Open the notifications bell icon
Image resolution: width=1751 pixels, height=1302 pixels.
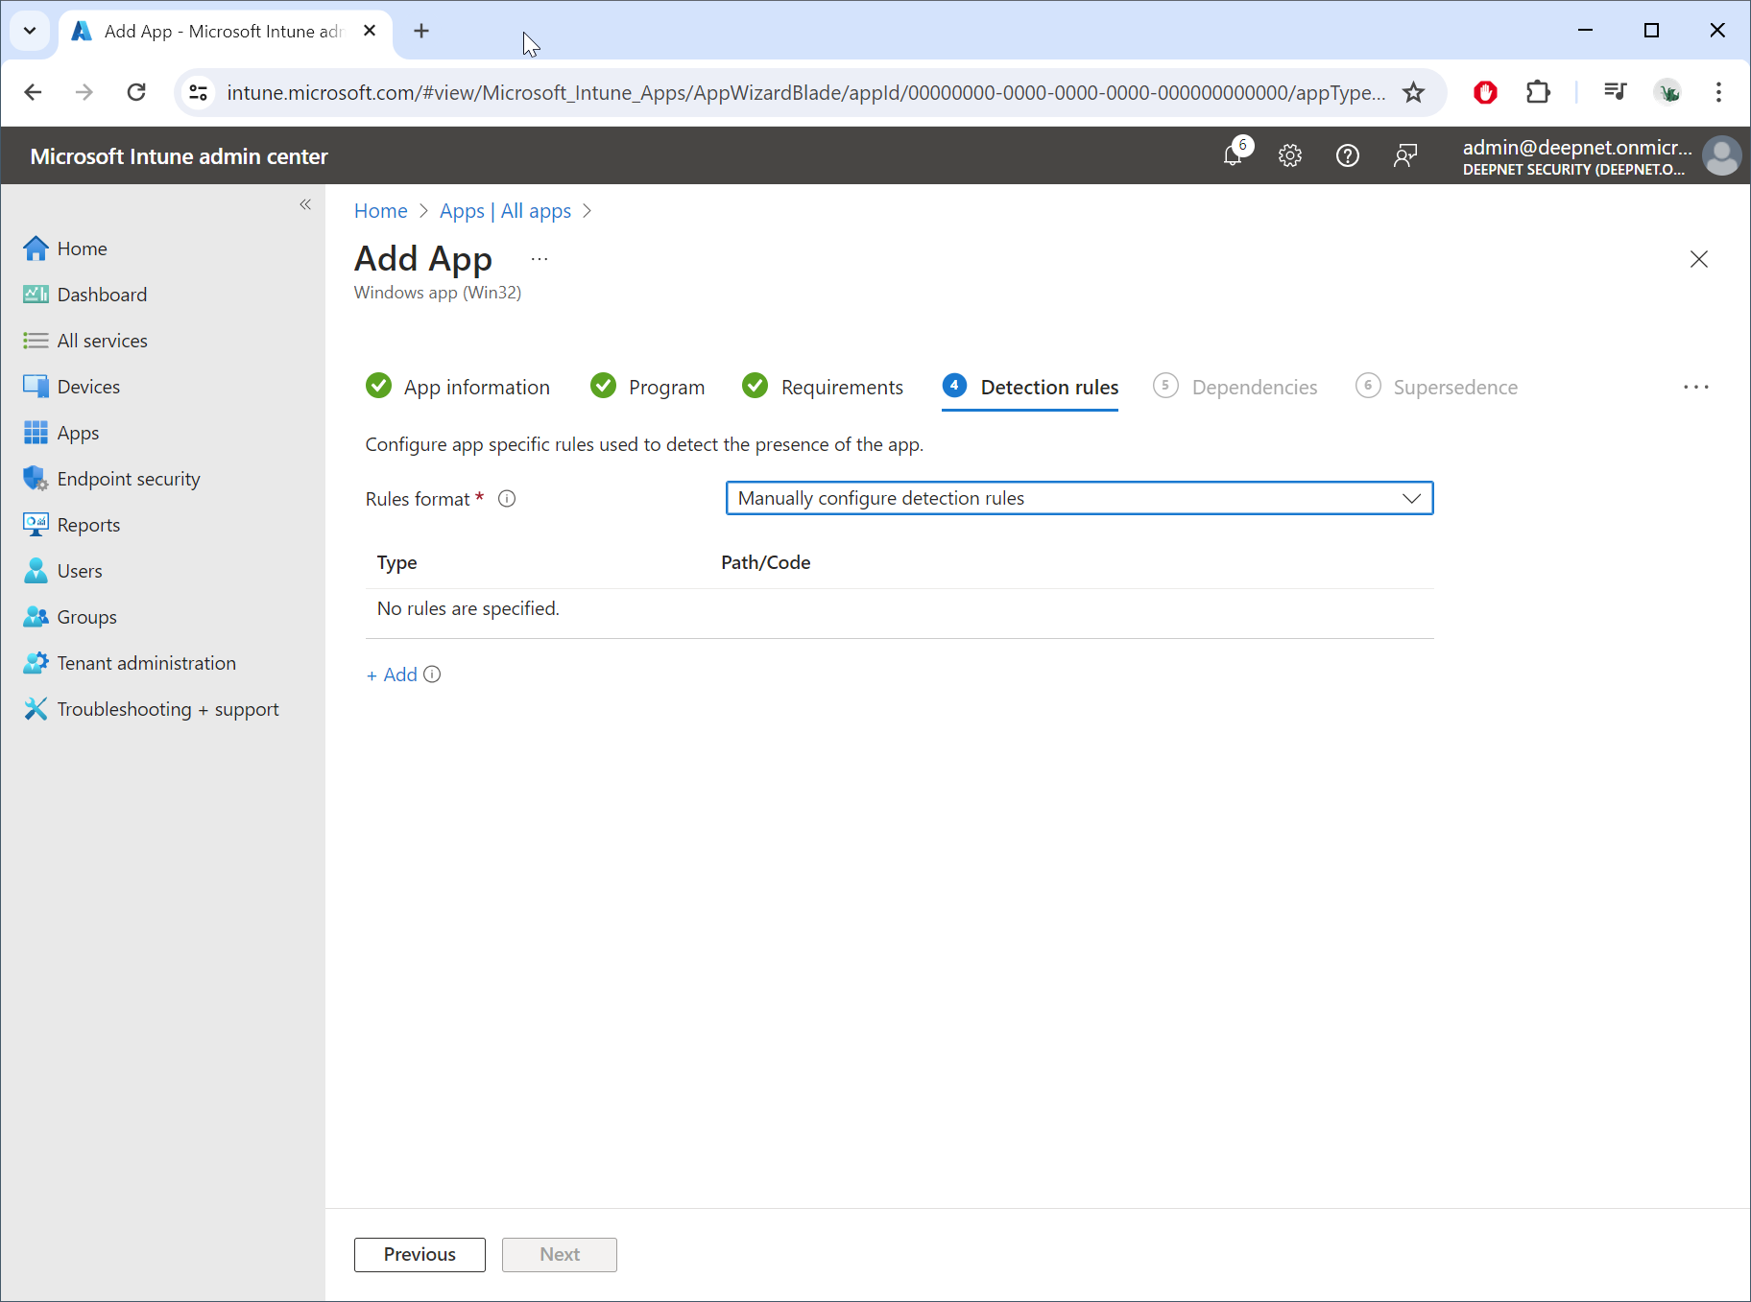[1234, 154]
